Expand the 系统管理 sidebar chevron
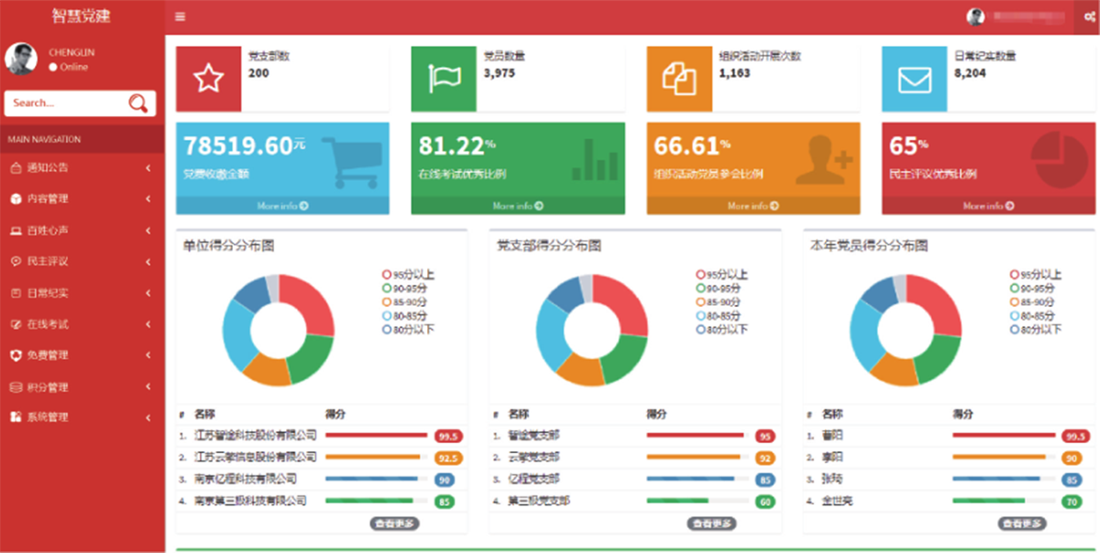Viewport: 1100px width, 553px height. click(148, 417)
